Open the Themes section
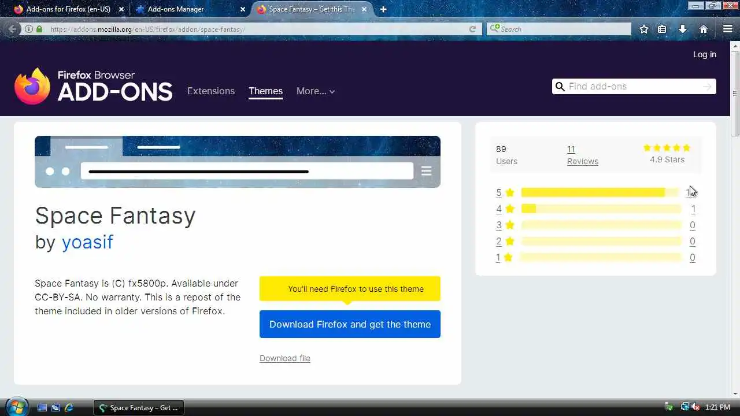 [265, 91]
